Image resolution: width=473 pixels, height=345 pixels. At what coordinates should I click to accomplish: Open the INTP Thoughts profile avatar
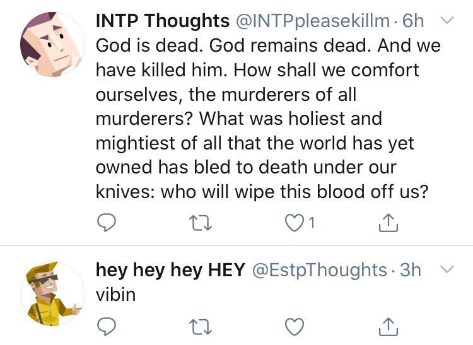52,45
